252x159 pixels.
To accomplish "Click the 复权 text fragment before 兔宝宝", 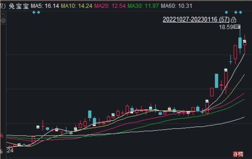I will (2, 6).
